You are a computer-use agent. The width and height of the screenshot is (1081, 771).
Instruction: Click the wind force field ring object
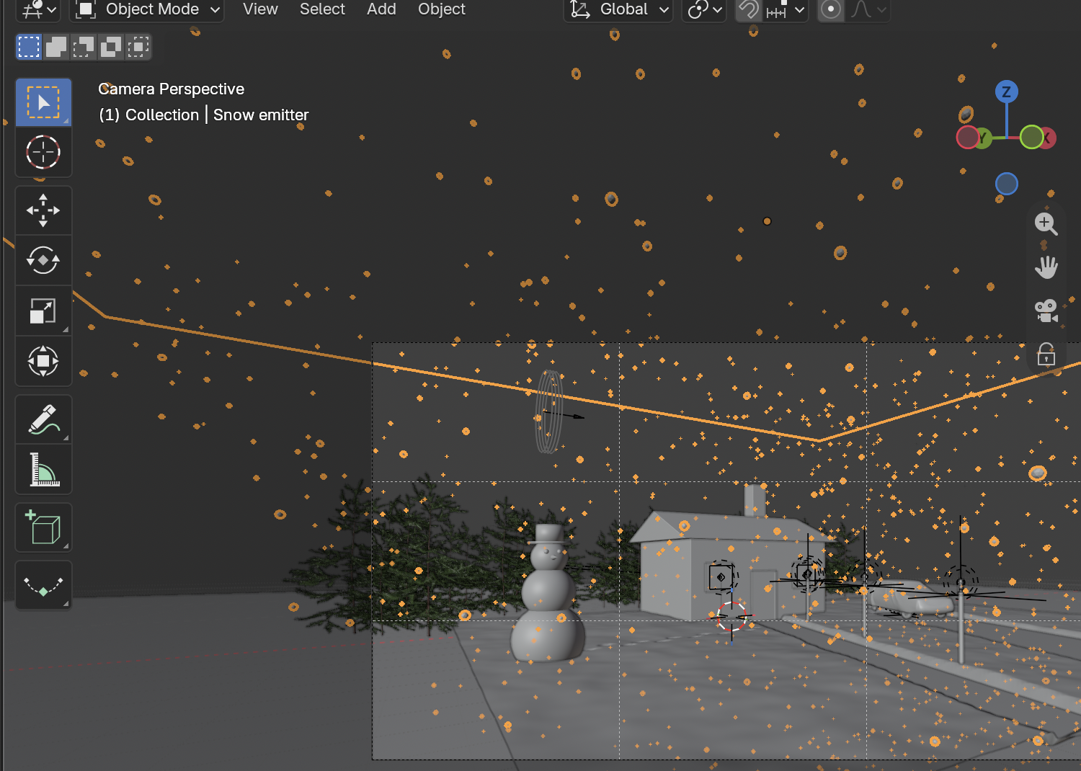pyautogui.click(x=549, y=412)
